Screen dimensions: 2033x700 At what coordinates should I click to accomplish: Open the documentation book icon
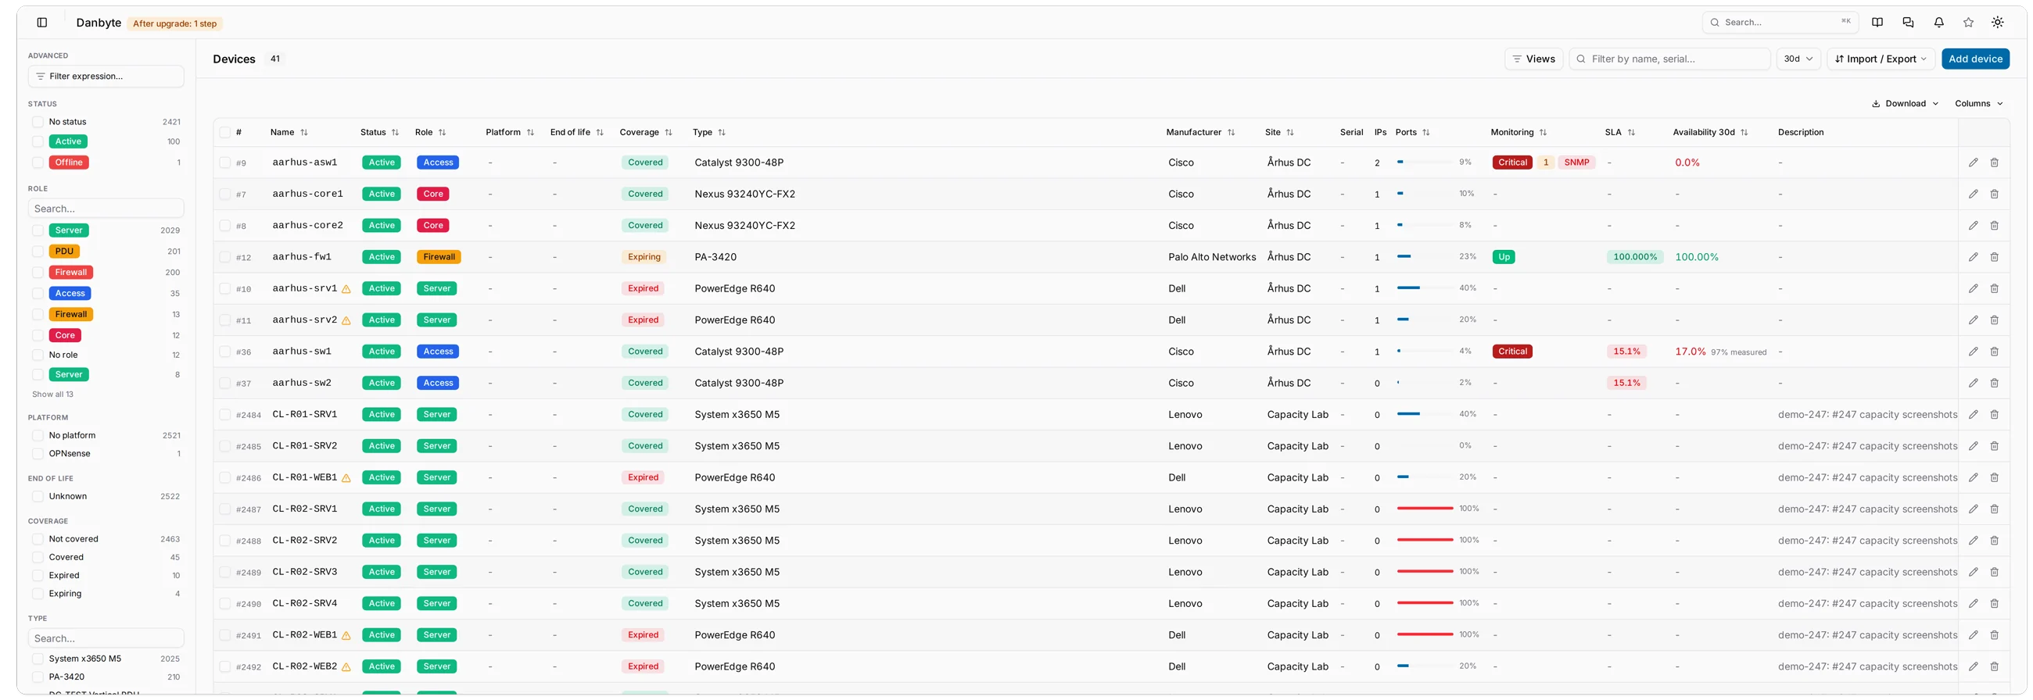pos(1877,23)
